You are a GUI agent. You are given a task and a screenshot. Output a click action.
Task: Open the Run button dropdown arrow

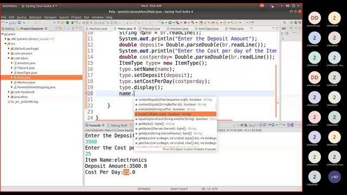click(173, 23)
